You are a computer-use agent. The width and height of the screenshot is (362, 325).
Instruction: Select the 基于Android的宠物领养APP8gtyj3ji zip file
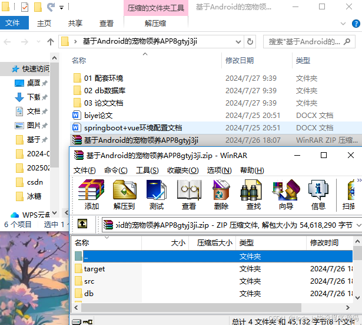(141, 140)
